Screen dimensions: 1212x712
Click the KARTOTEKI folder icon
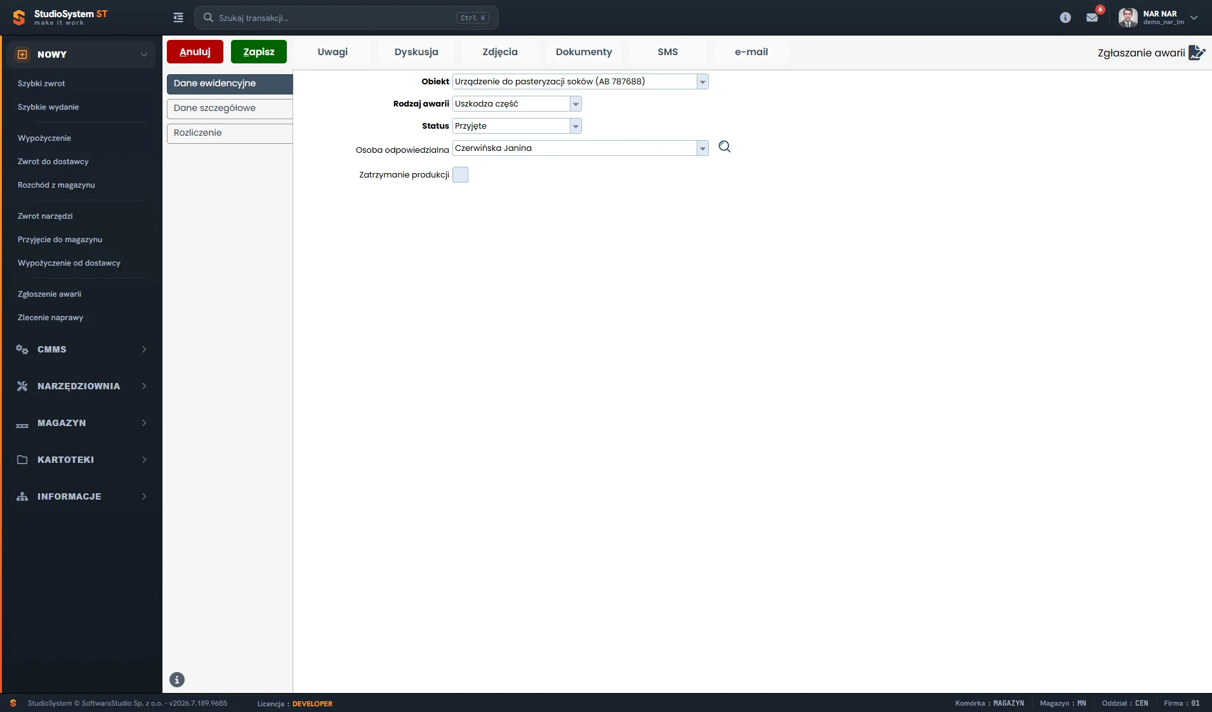tap(22, 460)
